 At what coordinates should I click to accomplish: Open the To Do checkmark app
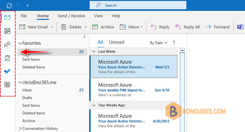point(7,71)
